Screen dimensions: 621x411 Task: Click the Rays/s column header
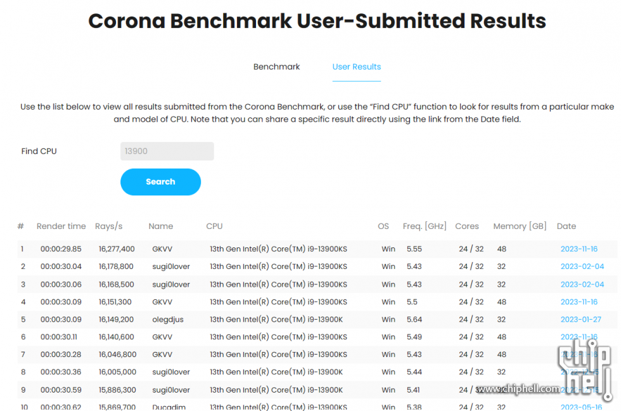(108, 226)
